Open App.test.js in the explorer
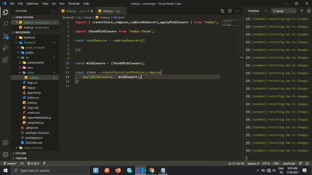 tap(34, 93)
